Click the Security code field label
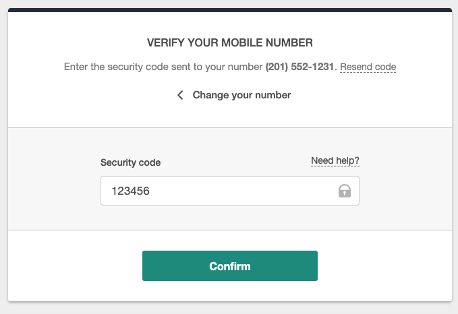This screenshot has height=314, width=458. pyautogui.click(x=131, y=162)
